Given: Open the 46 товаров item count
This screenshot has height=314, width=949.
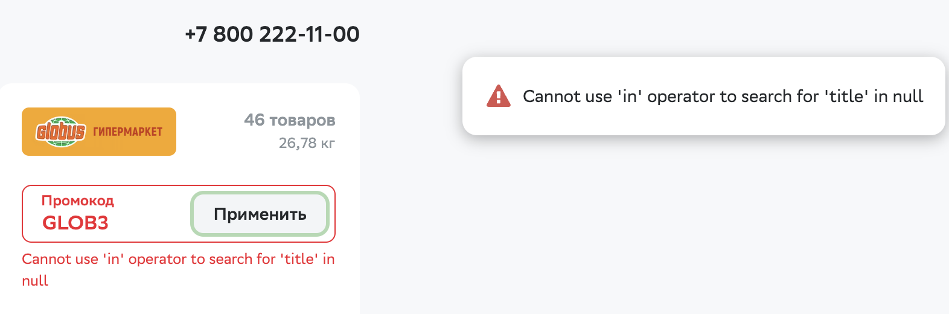Looking at the screenshot, I should 290,120.
